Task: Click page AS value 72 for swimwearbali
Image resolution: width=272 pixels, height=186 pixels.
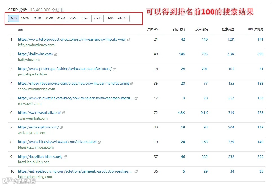Action: coord(156,113)
